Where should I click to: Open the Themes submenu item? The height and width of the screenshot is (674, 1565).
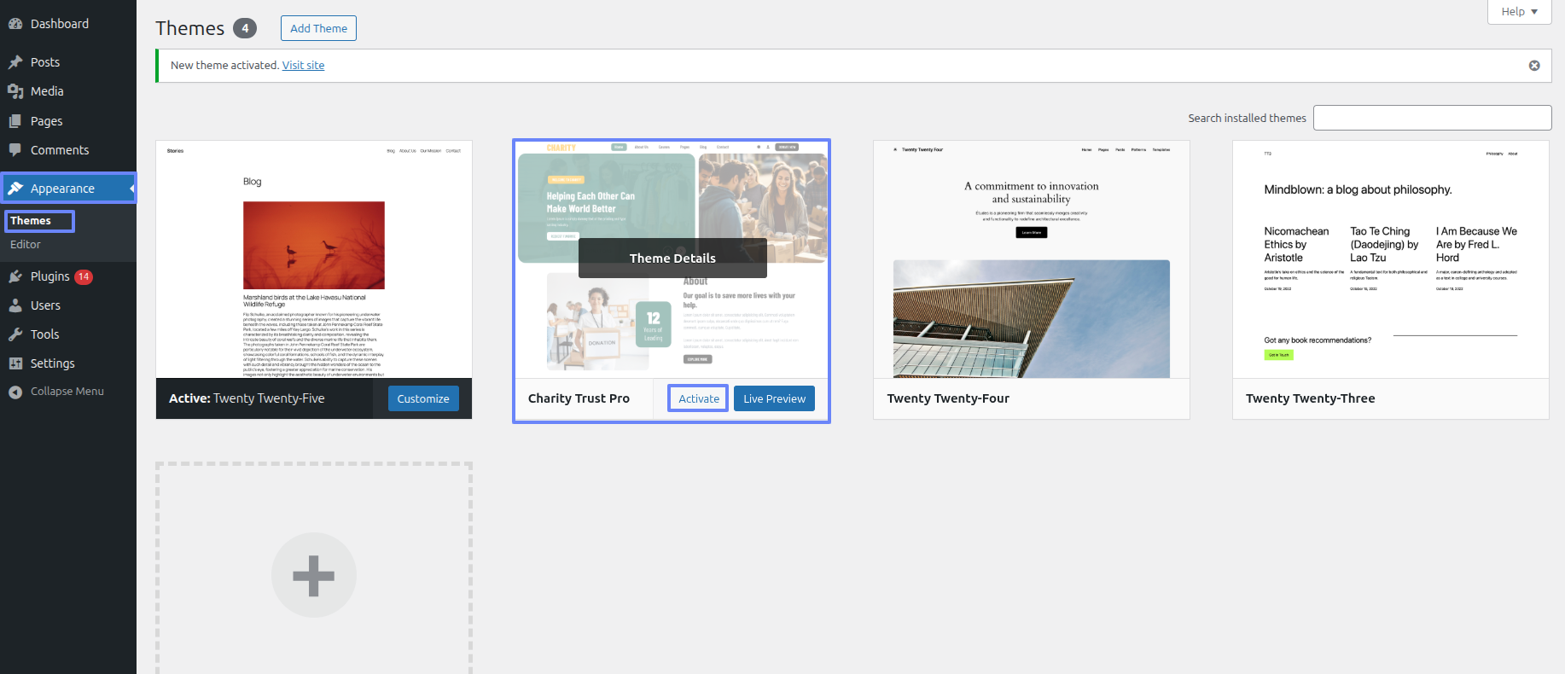tap(31, 221)
